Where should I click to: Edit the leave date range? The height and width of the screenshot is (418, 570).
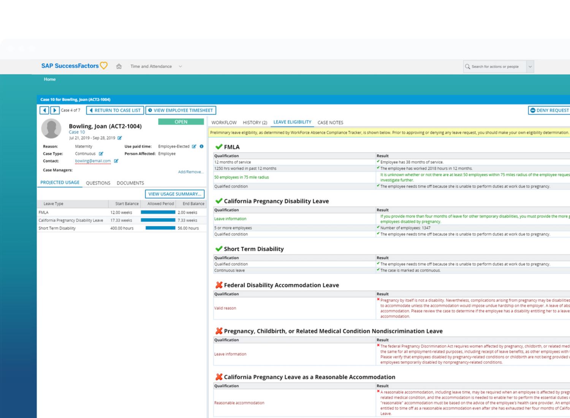(120, 138)
